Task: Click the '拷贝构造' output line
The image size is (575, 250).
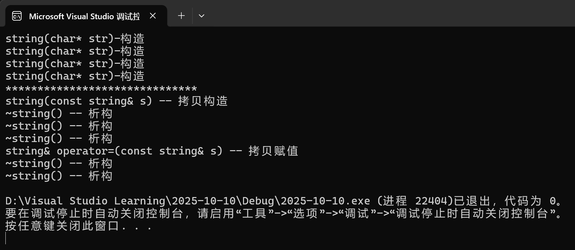Action: [116, 101]
